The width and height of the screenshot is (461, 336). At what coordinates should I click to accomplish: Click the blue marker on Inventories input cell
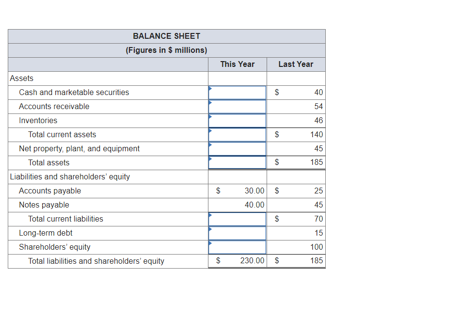click(209, 118)
